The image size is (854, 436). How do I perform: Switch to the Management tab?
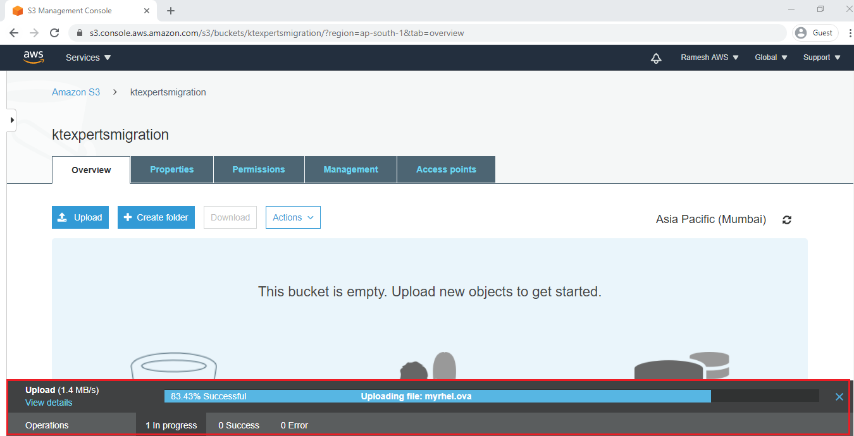pos(351,169)
